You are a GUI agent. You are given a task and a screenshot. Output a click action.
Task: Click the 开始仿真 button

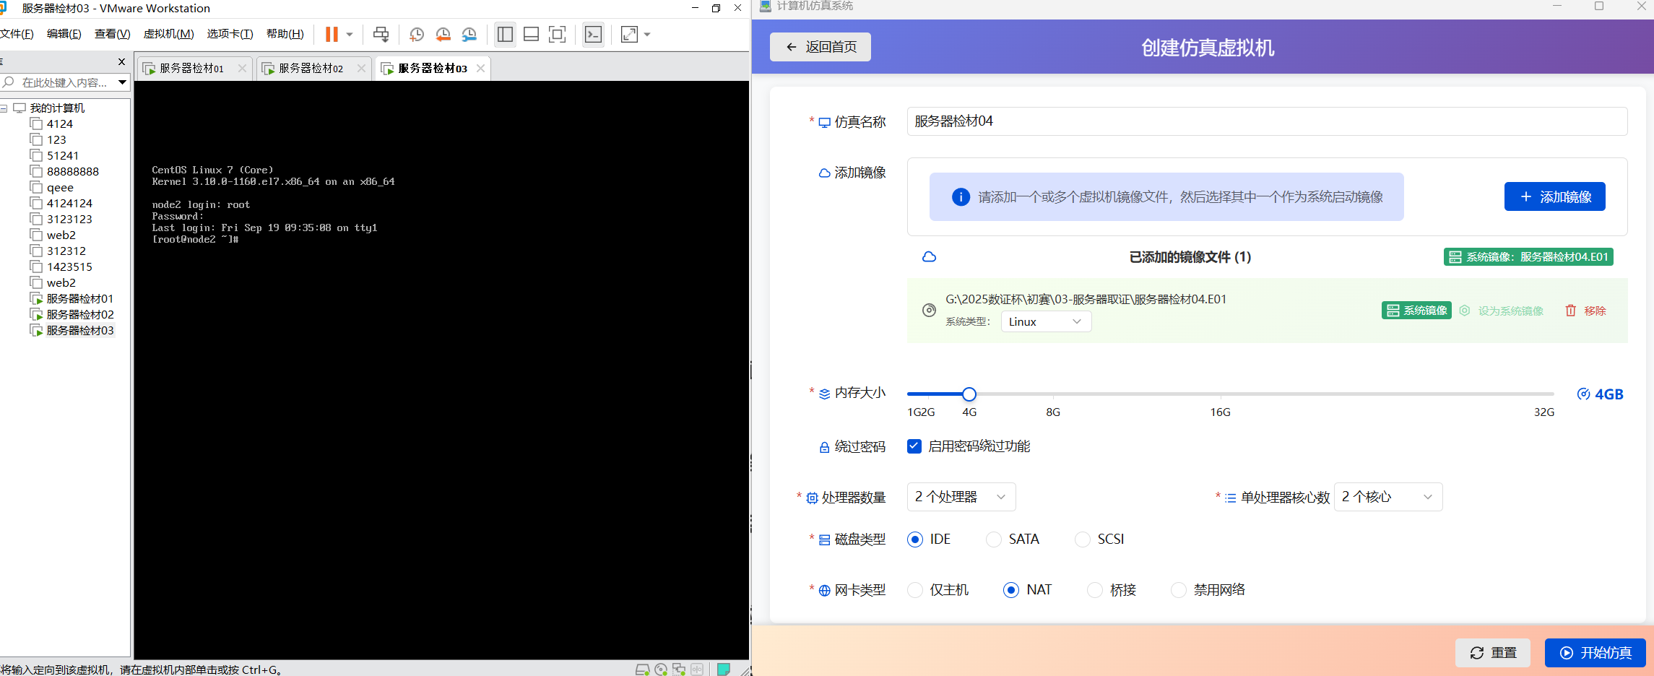(x=1595, y=653)
